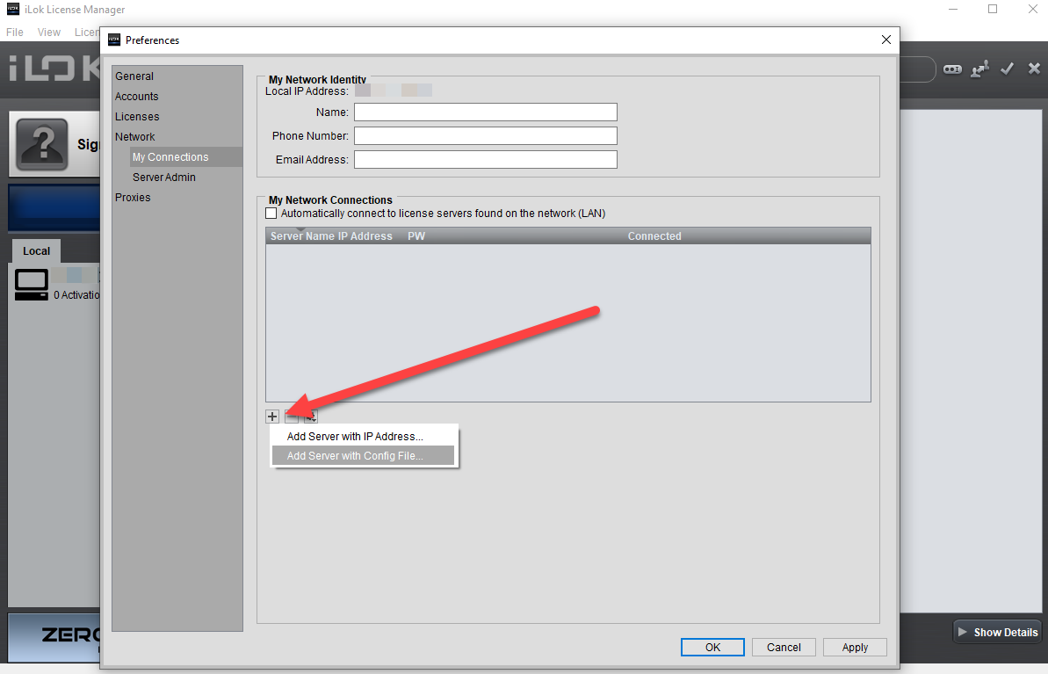Close the iLok License Manager main window
The image size is (1048, 674).
point(1033,10)
